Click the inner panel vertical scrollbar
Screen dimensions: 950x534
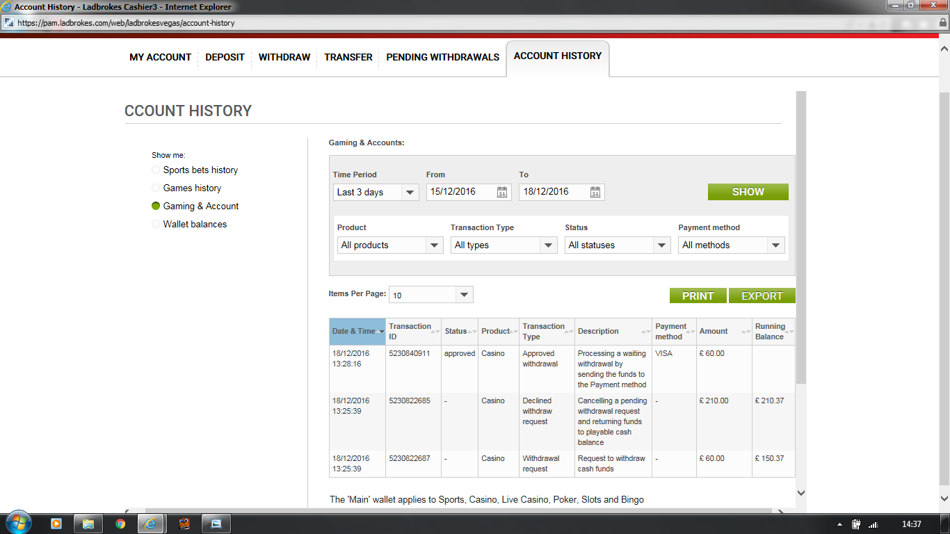click(800, 236)
